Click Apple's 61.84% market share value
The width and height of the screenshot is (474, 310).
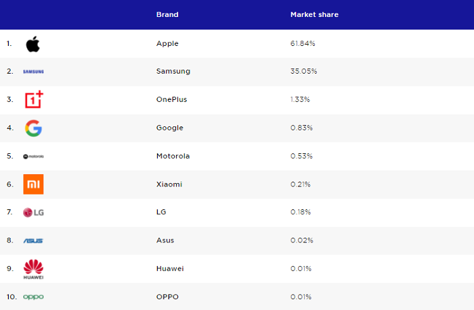(x=303, y=43)
